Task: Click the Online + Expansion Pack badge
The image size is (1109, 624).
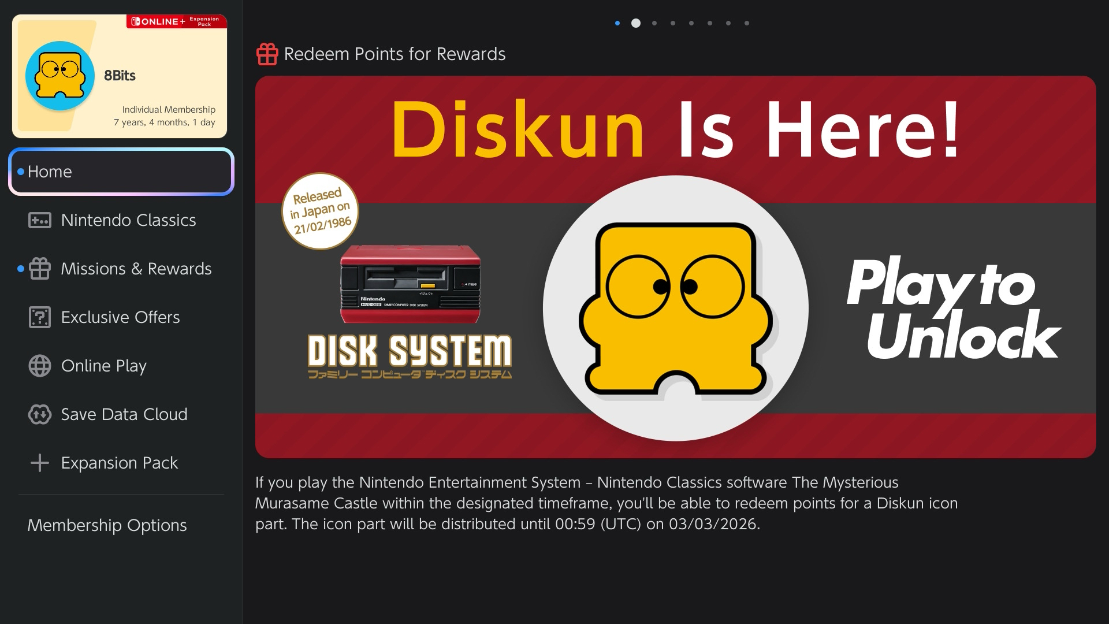Action: (176, 21)
